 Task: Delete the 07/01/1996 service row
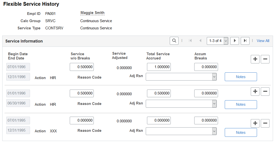265,59
